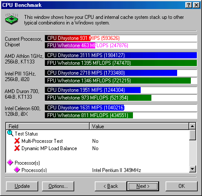Click the 'CPU Benchmark' title bar text
The height and width of the screenshot is (196, 202).
(22, 5)
